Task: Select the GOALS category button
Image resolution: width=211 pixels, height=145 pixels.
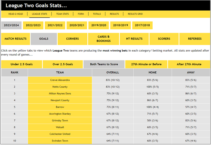Action: (44, 39)
